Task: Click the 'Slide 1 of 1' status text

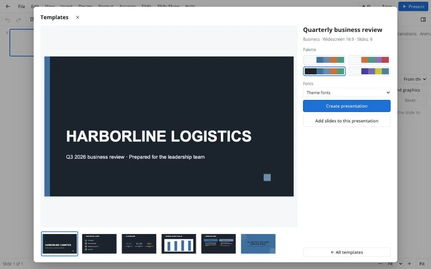Action: click(x=13, y=264)
